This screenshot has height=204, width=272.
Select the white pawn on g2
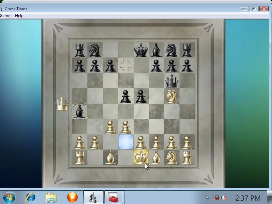point(171,142)
